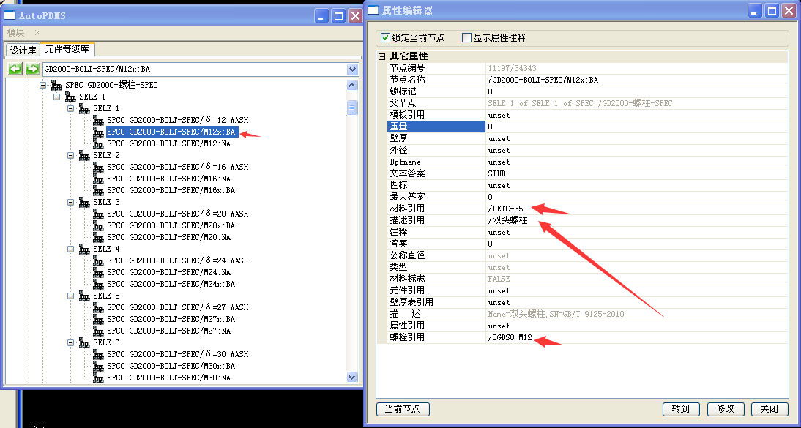Click icon of SPCO GD2000-BOLT-SPEC/M24:NA
801x428 pixels.
pyautogui.click(x=98, y=272)
